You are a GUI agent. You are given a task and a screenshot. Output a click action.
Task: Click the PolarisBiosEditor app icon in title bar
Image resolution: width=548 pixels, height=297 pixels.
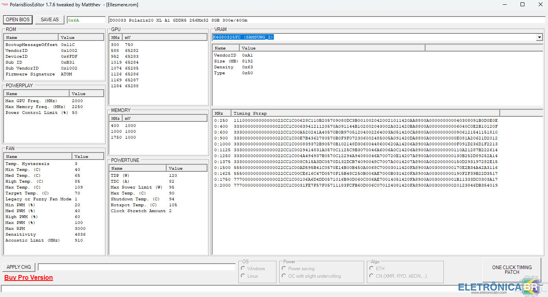(5, 5)
